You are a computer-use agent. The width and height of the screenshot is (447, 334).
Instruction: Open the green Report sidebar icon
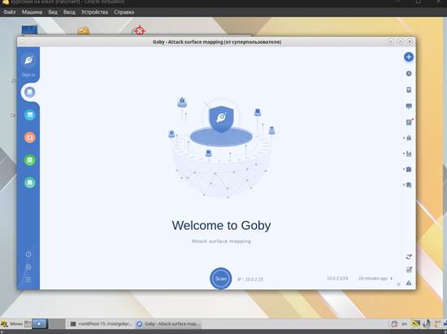tap(29, 160)
